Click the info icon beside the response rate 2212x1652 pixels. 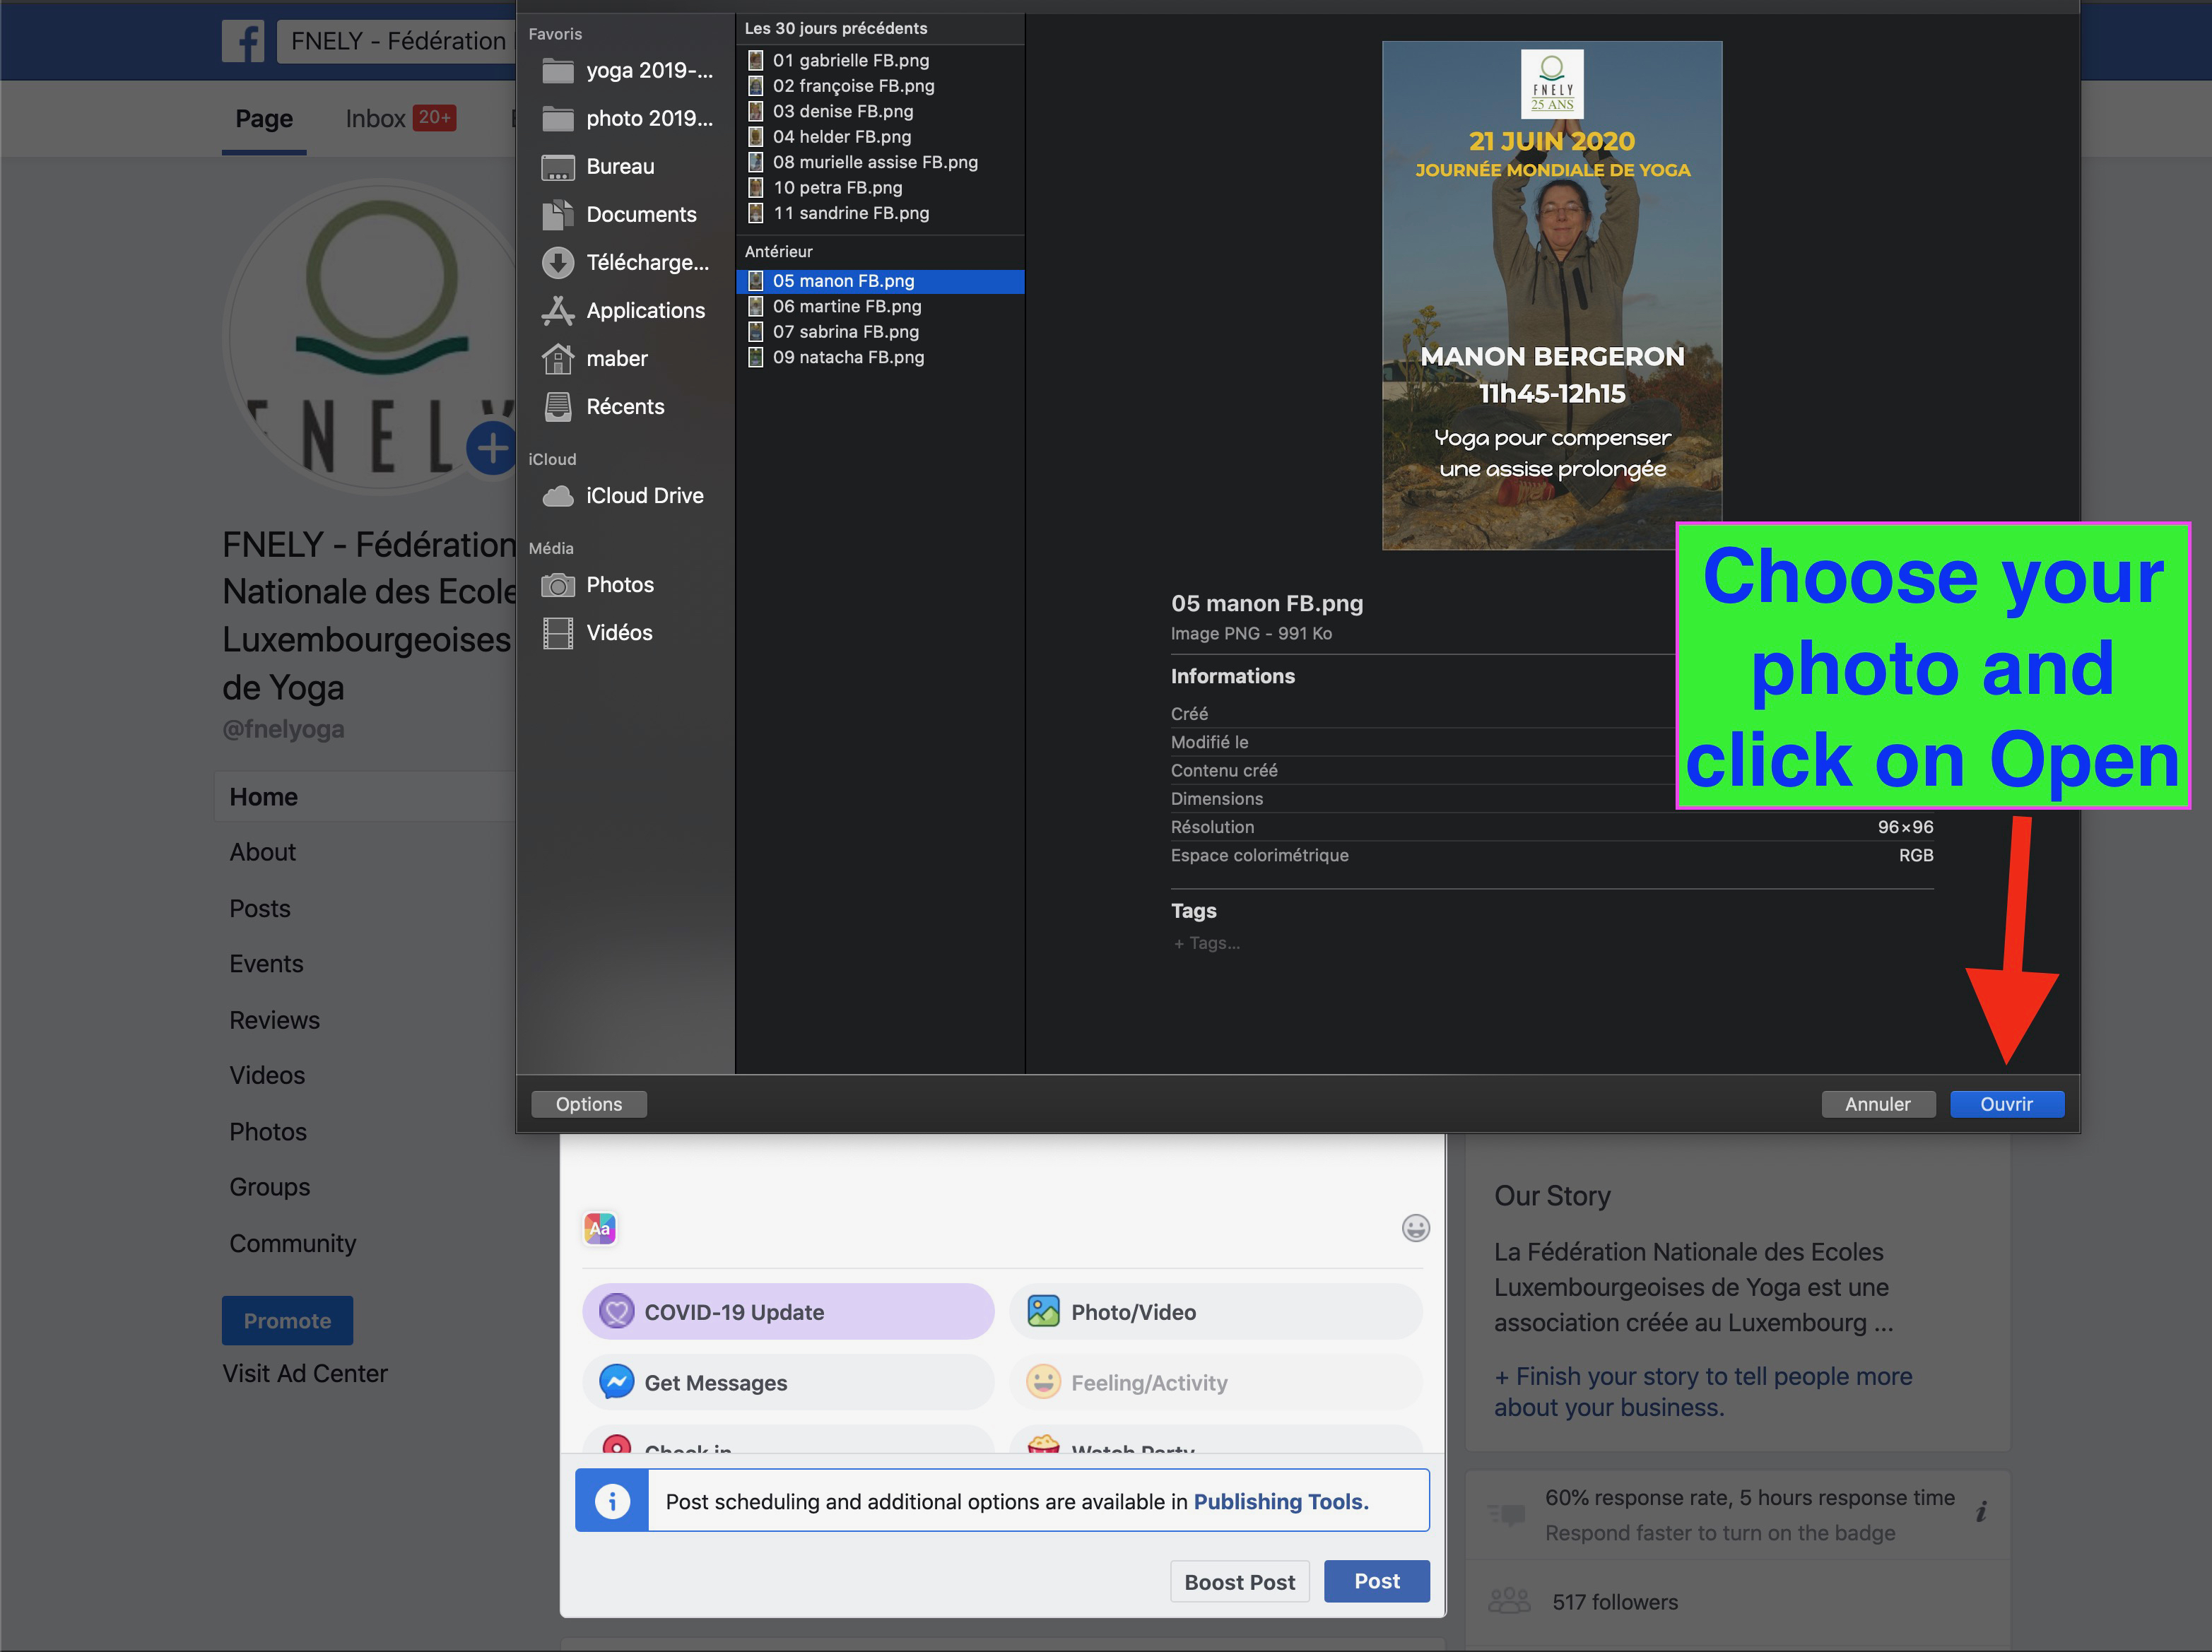pos(1981,1513)
